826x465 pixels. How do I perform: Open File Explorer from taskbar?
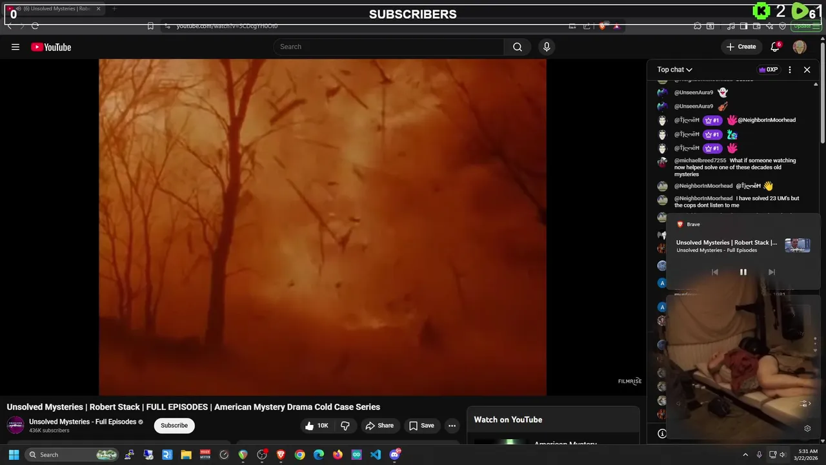[186, 455]
